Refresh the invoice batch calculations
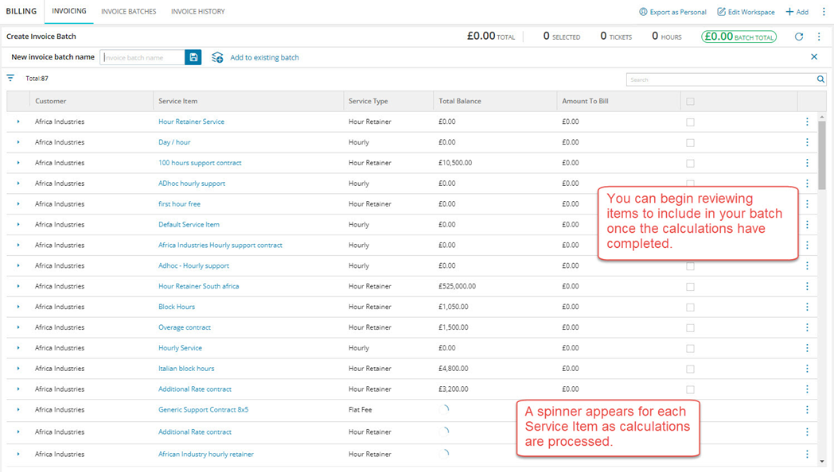 point(799,36)
